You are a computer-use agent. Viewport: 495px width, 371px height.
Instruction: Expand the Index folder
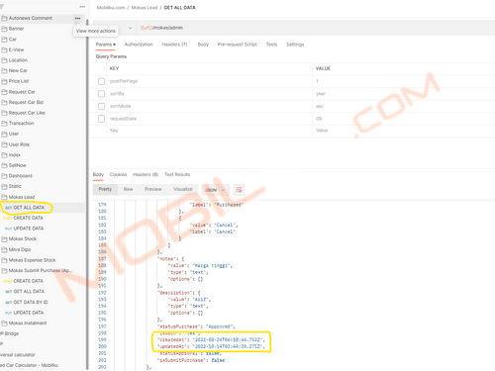(11, 155)
